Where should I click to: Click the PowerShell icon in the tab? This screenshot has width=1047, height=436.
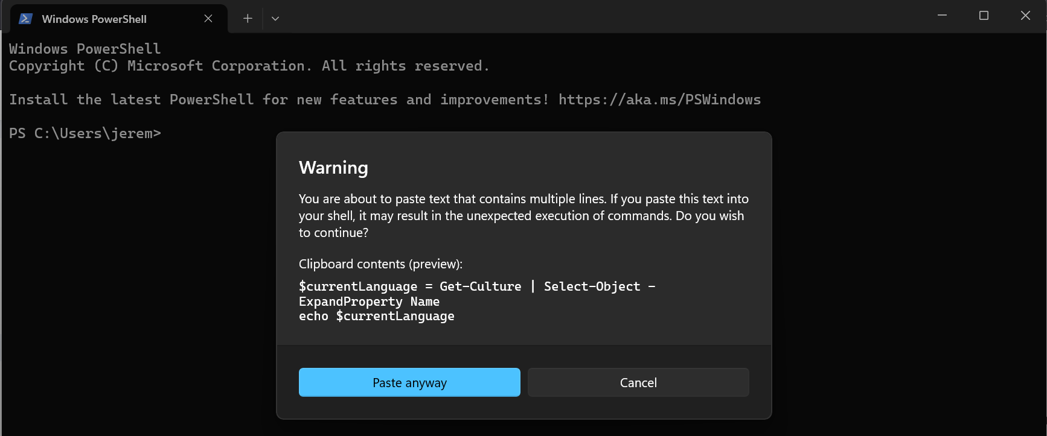click(25, 19)
